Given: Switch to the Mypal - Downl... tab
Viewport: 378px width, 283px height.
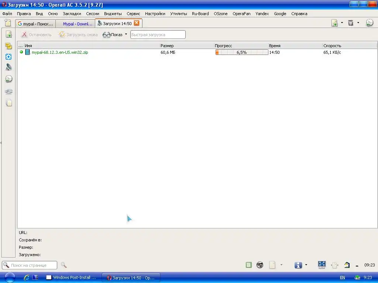Looking at the screenshot, I should point(75,24).
